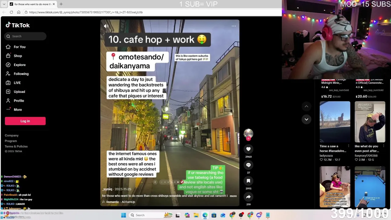391x220 pixels.
Task: Open the pool table video thumbnail
Action: [x=370, y=187]
